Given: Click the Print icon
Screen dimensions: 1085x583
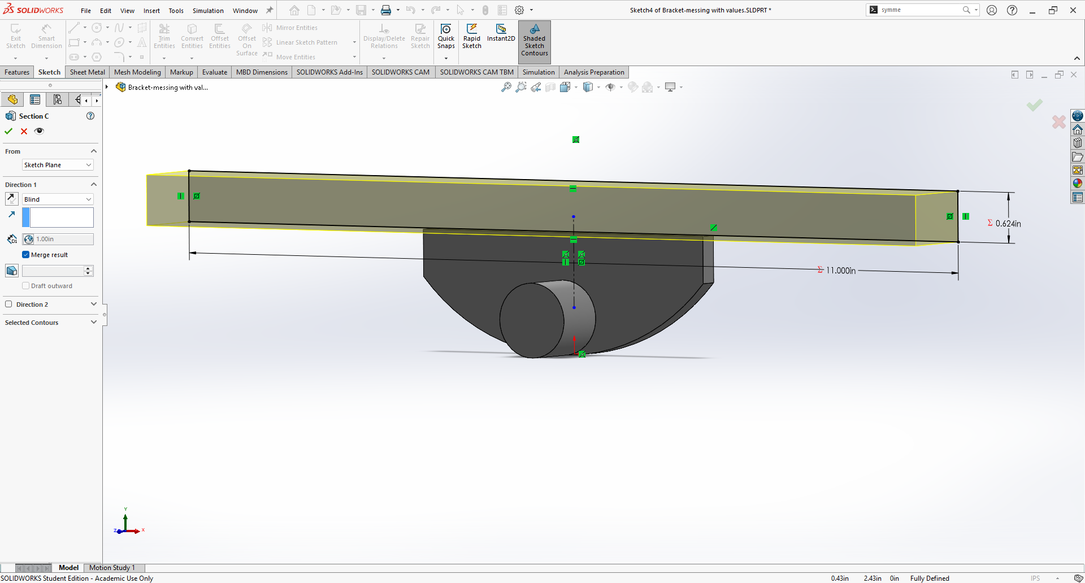Looking at the screenshot, I should [386, 10].
